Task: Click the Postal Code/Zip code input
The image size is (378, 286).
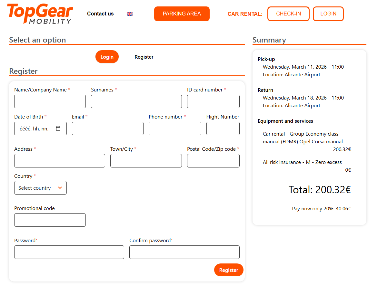Action: click(x=213, y=161)
